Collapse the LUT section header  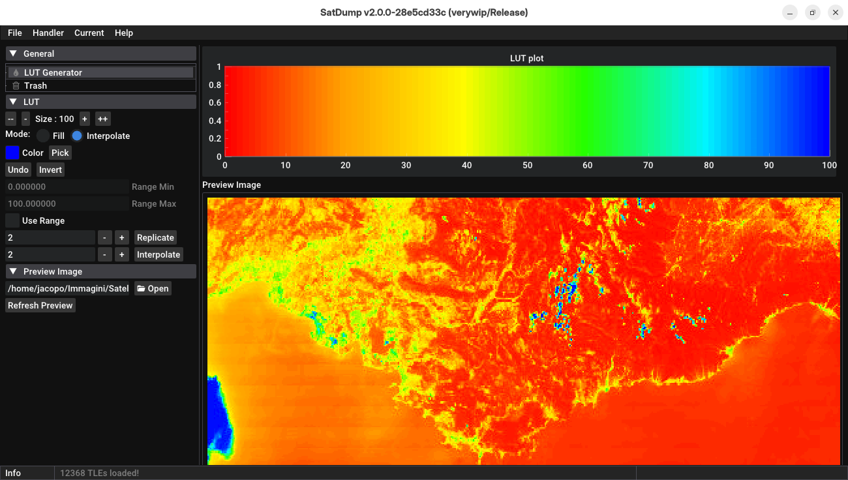click(x=13, y=102)
